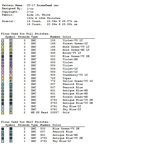
Task: Click the symbol icon for 00557 Gold bead
Action: click(x=11, y=113)
